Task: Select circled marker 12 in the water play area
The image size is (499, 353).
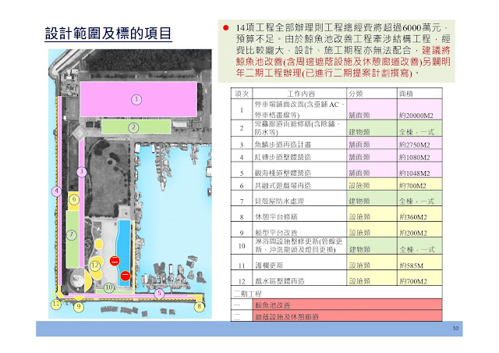Action: tap(95, 265)
